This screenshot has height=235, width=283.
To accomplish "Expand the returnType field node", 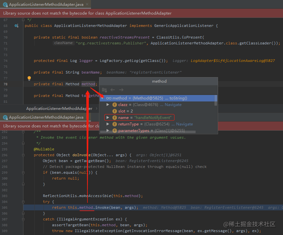I will (x=108, y=124).
